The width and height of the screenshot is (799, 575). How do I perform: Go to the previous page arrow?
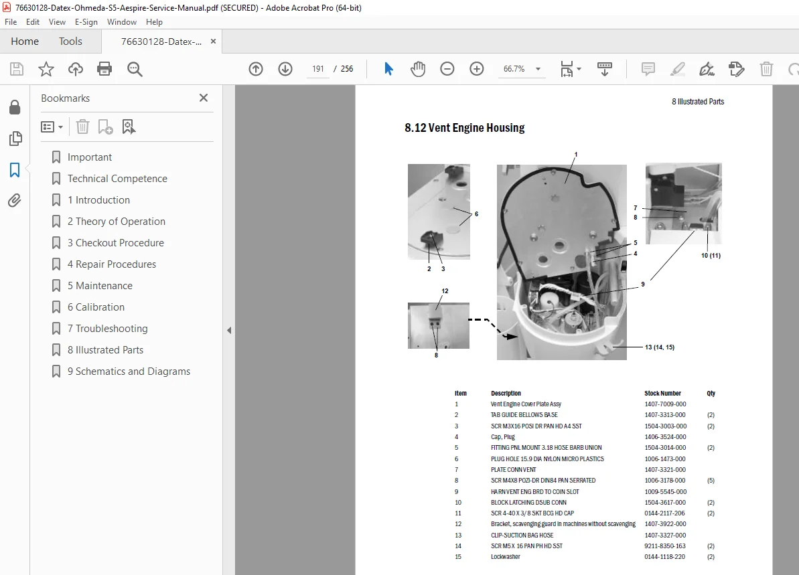click(x=256, y=69)
